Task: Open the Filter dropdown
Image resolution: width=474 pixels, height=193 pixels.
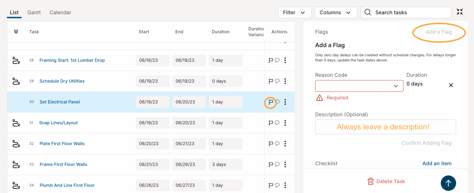Action: pos(295,12)
